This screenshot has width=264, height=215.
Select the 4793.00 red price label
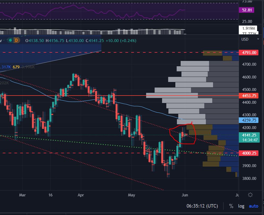click(x=249, y=52)
